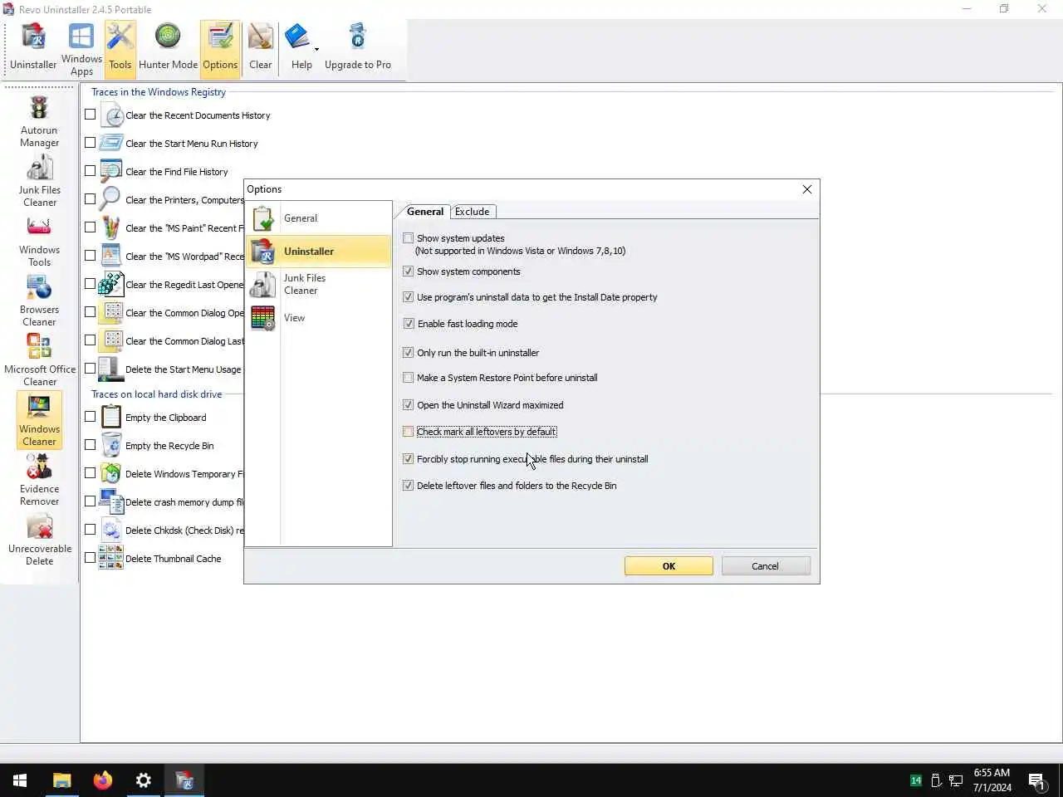
Task: Close the Options dialog
Action: click(x=807, y=189)
